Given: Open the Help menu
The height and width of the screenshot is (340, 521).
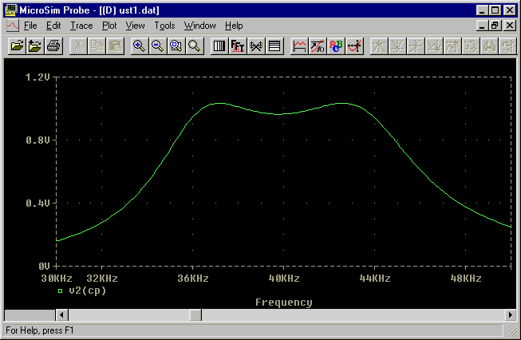Looking at the screenshot, I should click(234, 26).
